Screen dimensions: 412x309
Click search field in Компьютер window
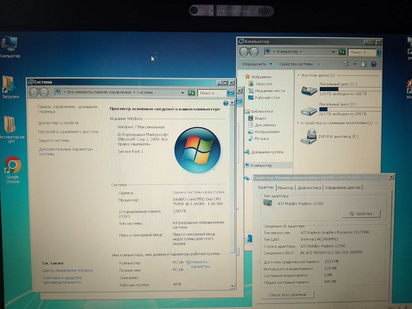tap(362, 52)
